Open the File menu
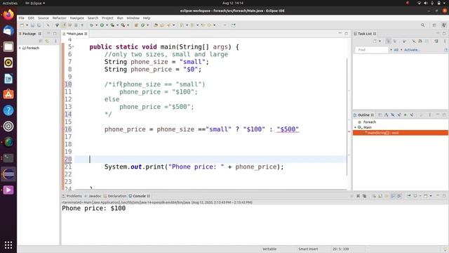 (22, 18)
